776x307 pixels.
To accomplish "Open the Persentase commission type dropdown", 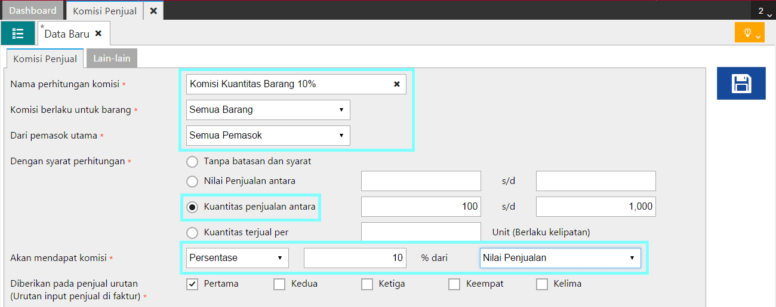I will pyautogui.click(x=238, y=258).
